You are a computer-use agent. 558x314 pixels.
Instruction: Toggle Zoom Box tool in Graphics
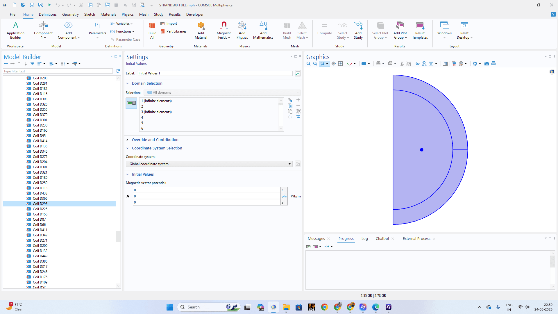pos(322,64)
